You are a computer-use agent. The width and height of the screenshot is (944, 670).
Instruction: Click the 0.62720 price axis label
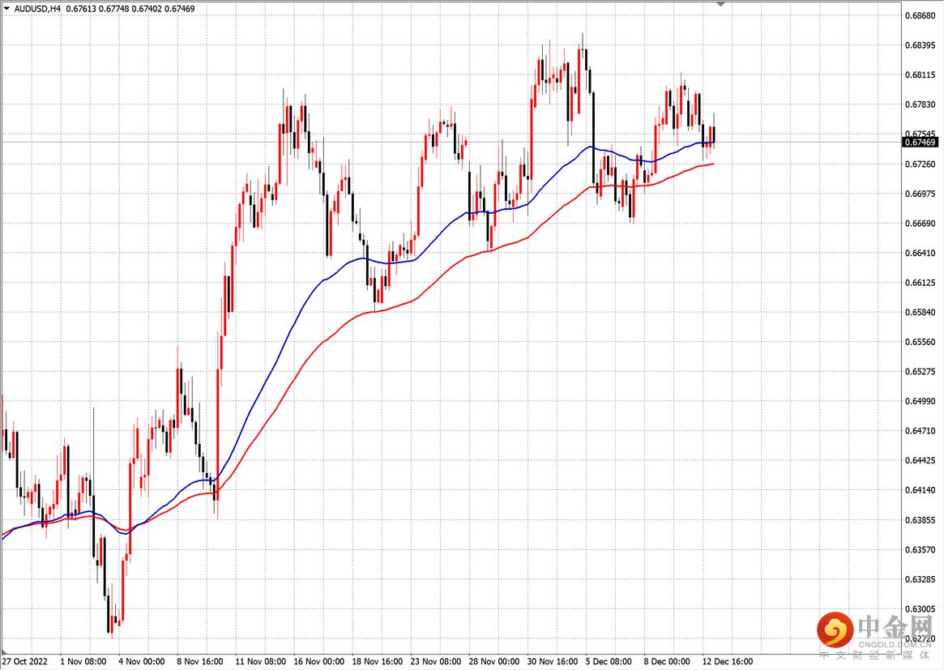(920, 638)
